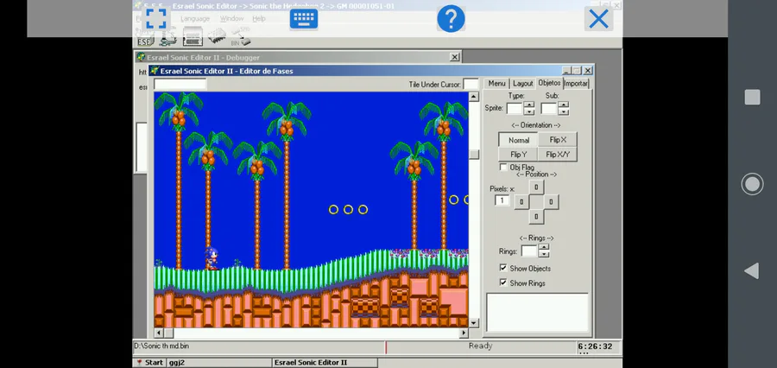Screen dimensions: 777x368
Task: Click the Rings count input field
Action: pos(530,251)
